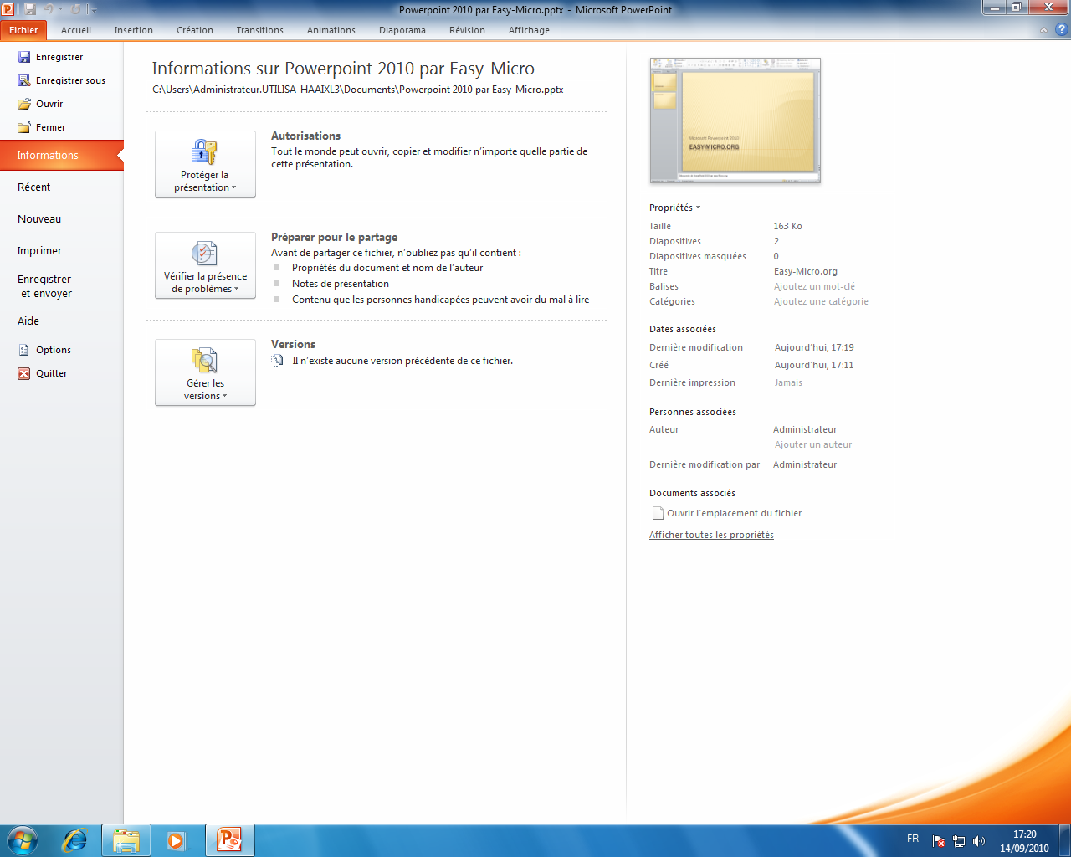Image resolution: width=1071 pixels, height=857 pixels.
Task: Click the volume speaker tray icon
Action: pos(979,841)
